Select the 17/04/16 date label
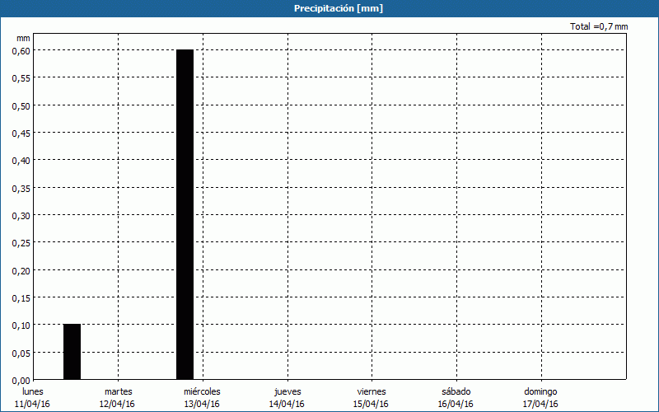Screen dimensions: 659x412 (540, 404)
